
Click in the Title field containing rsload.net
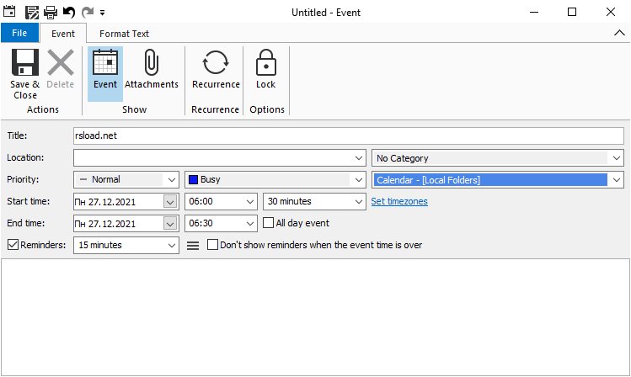tap(349, 135)
